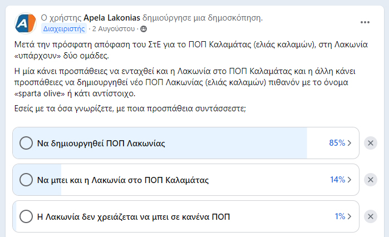Click the 85% vote percentage
Viewport: 389px width, 237px height.
[337, 143]
